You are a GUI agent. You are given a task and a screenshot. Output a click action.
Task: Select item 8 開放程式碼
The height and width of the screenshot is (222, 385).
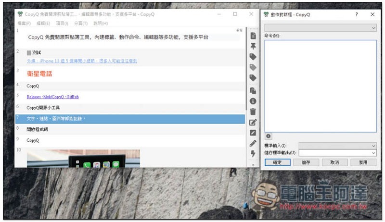click(130, 129)
